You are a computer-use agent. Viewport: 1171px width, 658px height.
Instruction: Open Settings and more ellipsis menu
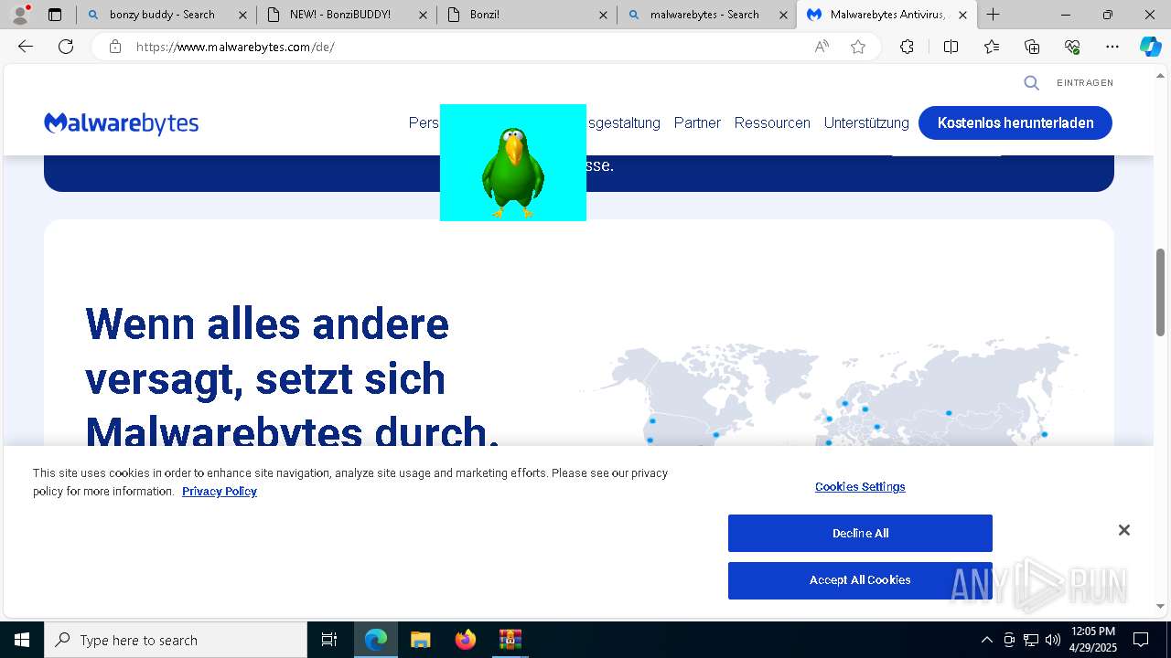(1112, 47)
